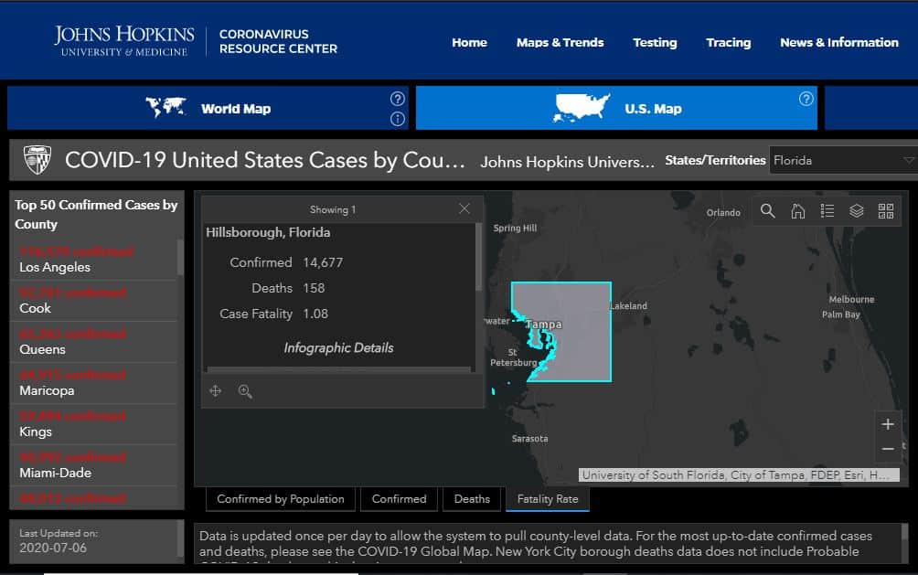Select Queens in the county list
This screenshot has width=918, height=575.
[93, 341]
